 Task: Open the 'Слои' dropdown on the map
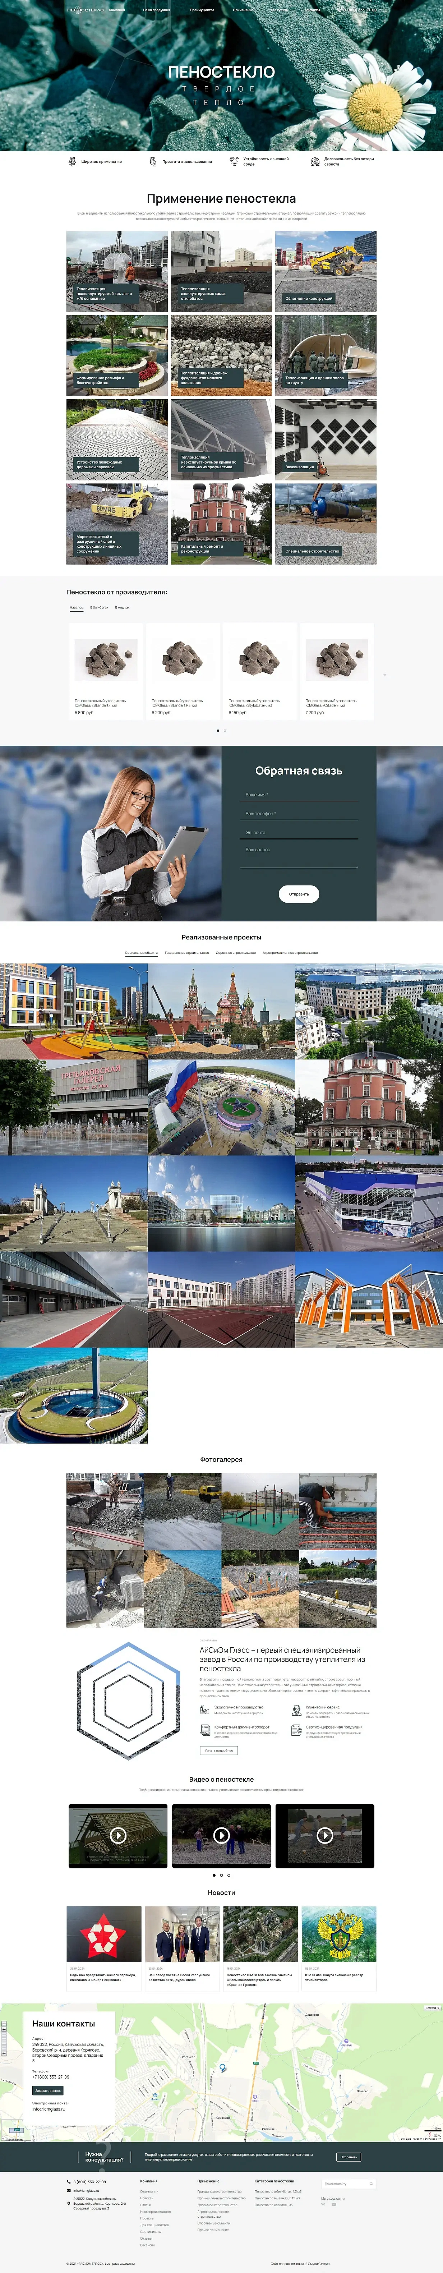[x=432, y=2008]
